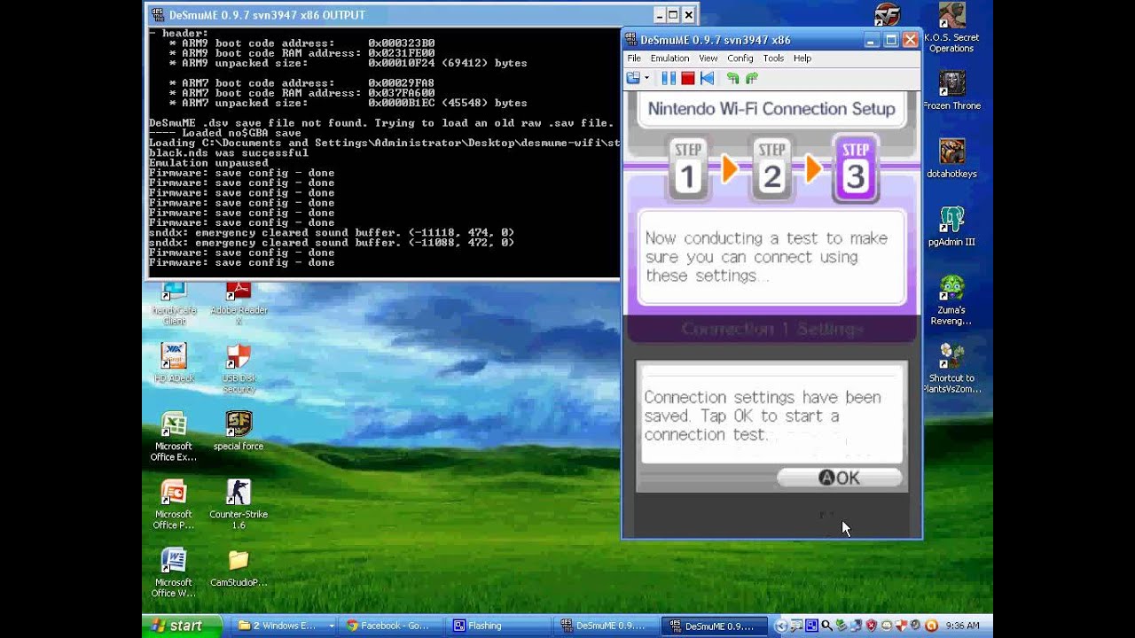The image size is (1135, 638).
Task: Open the Emulation menu
Action: pos(669,58)
